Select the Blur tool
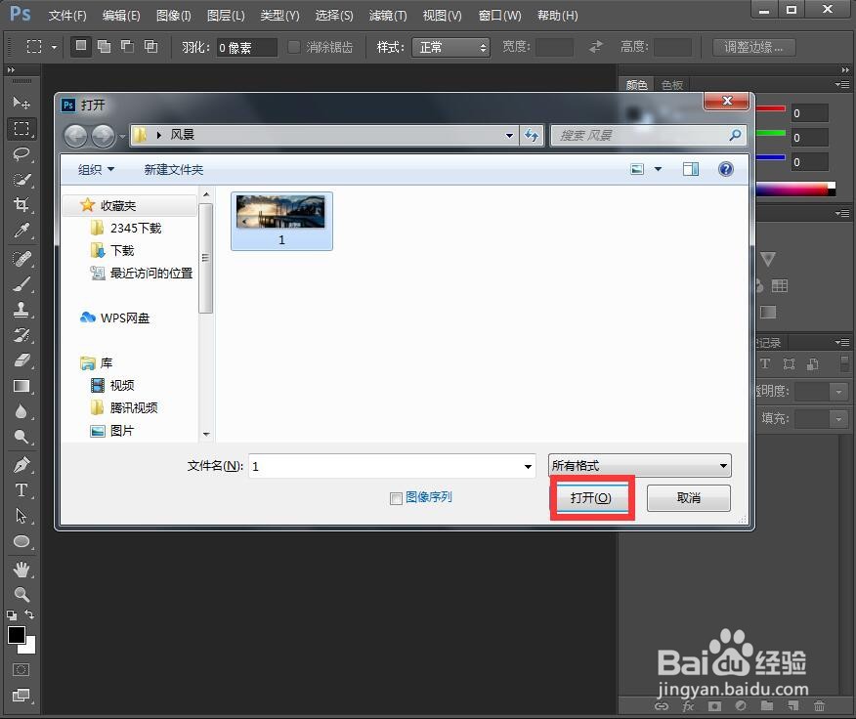This screenshot has width=856, height=719. (x=21, y=411)
